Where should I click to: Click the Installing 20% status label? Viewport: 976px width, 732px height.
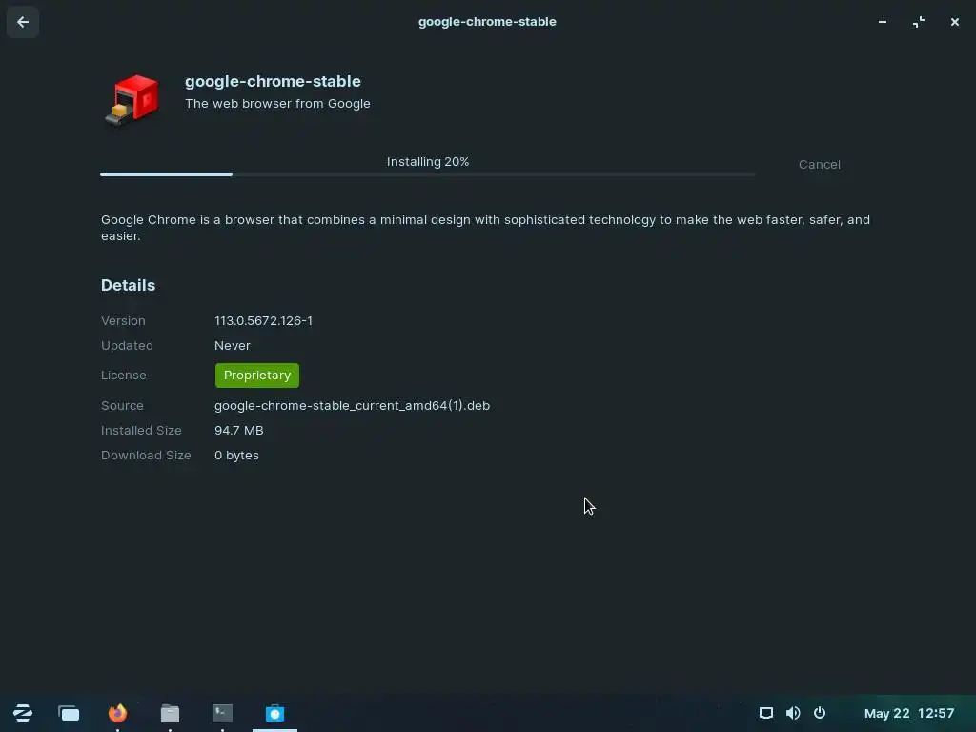[428, 162]
